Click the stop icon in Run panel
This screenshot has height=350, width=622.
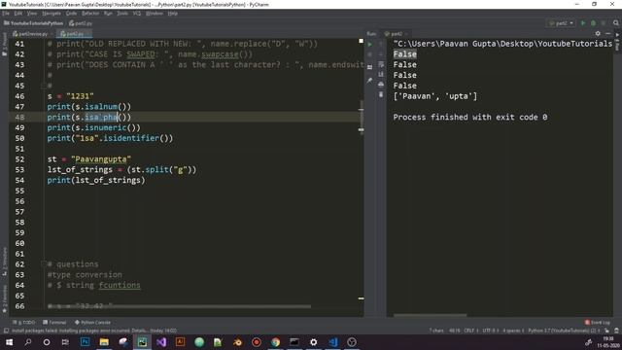pyautogui.click(x=370, y=54)
